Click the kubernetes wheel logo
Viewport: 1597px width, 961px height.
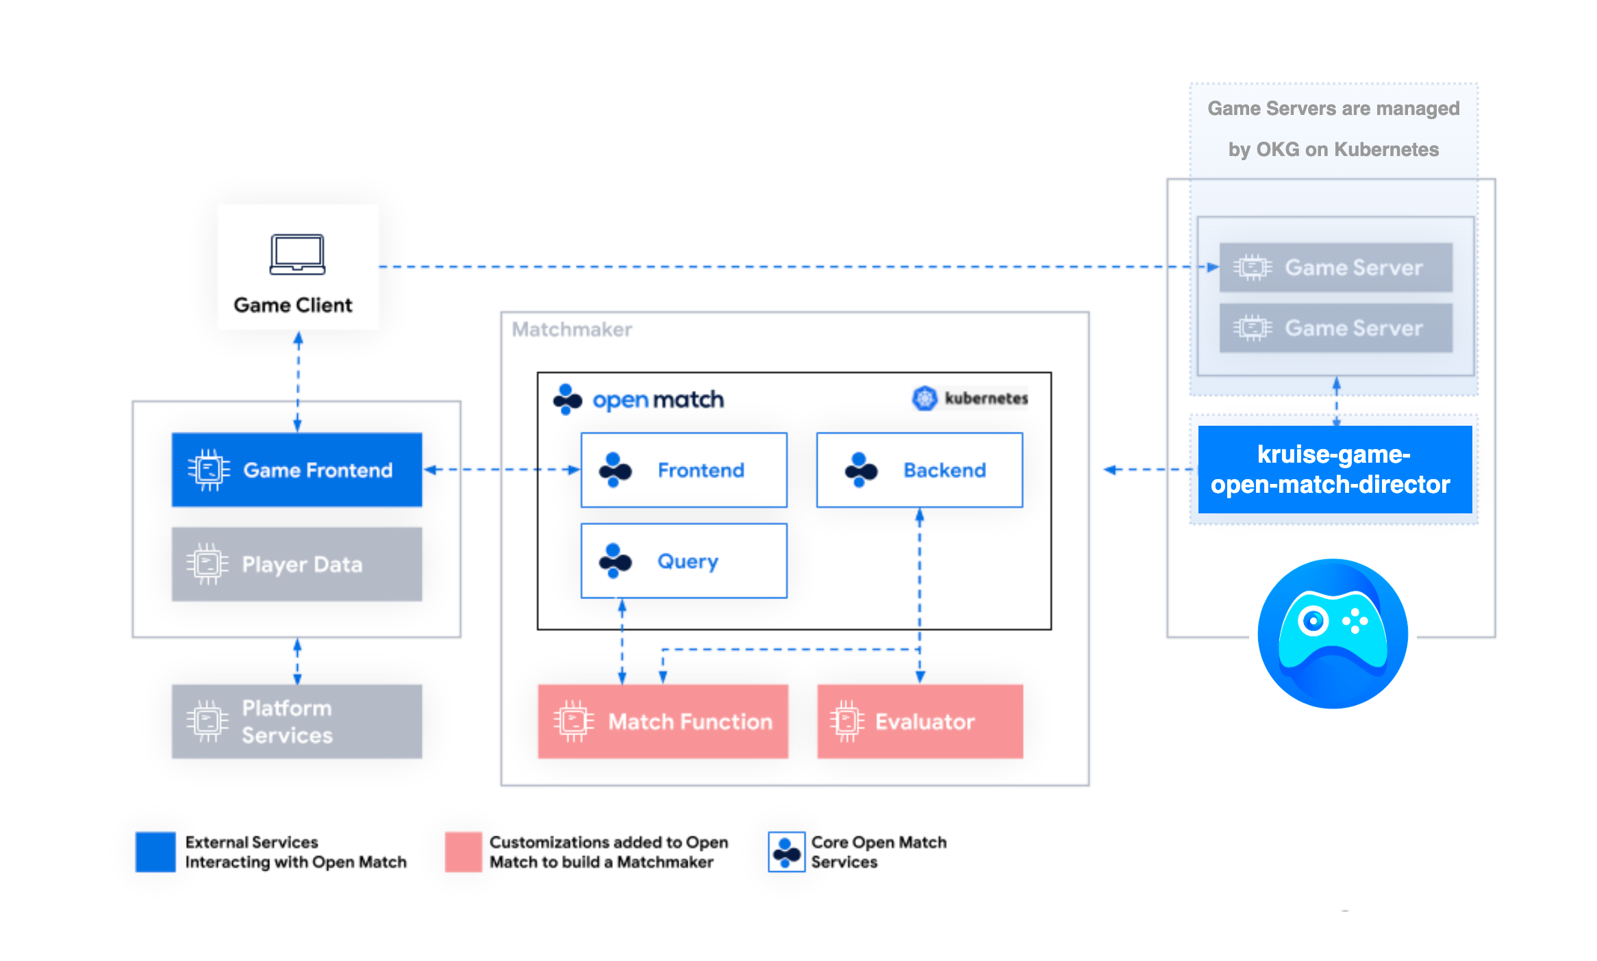tap(925, 398)
